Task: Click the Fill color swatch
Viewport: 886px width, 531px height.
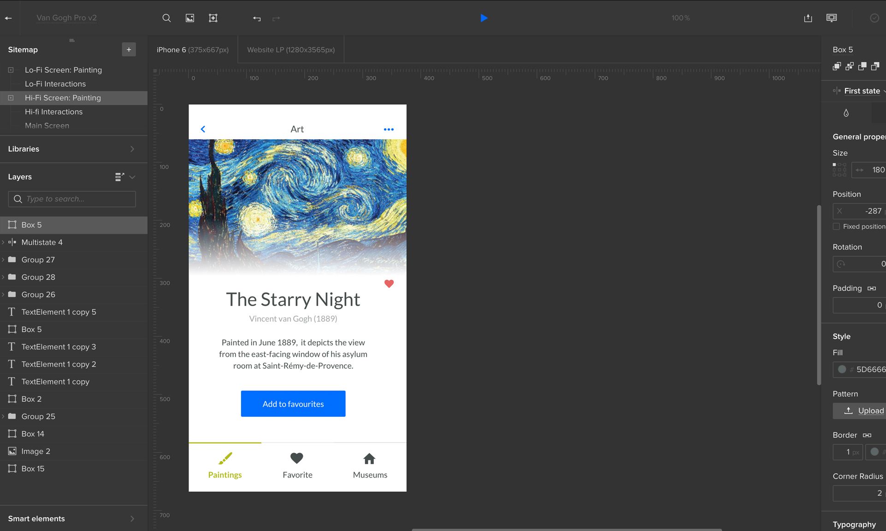Action: click(x=842, y=369)
